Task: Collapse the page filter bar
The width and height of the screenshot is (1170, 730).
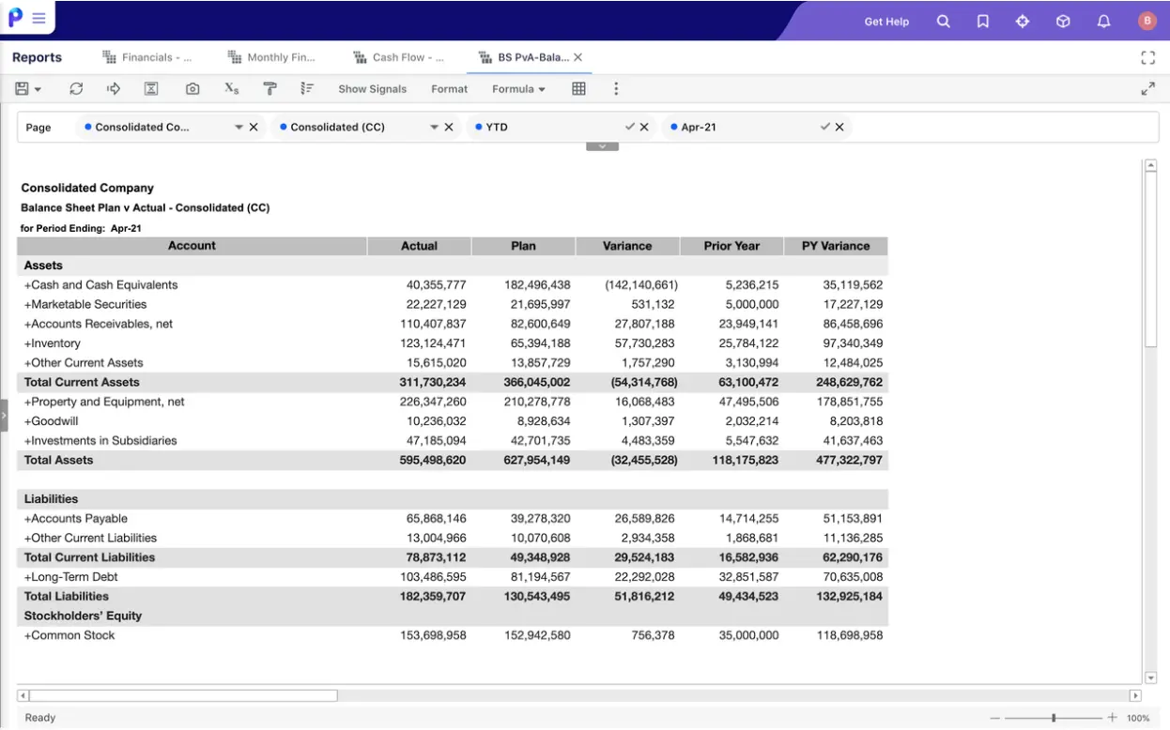Action: [x=602, y=145]
